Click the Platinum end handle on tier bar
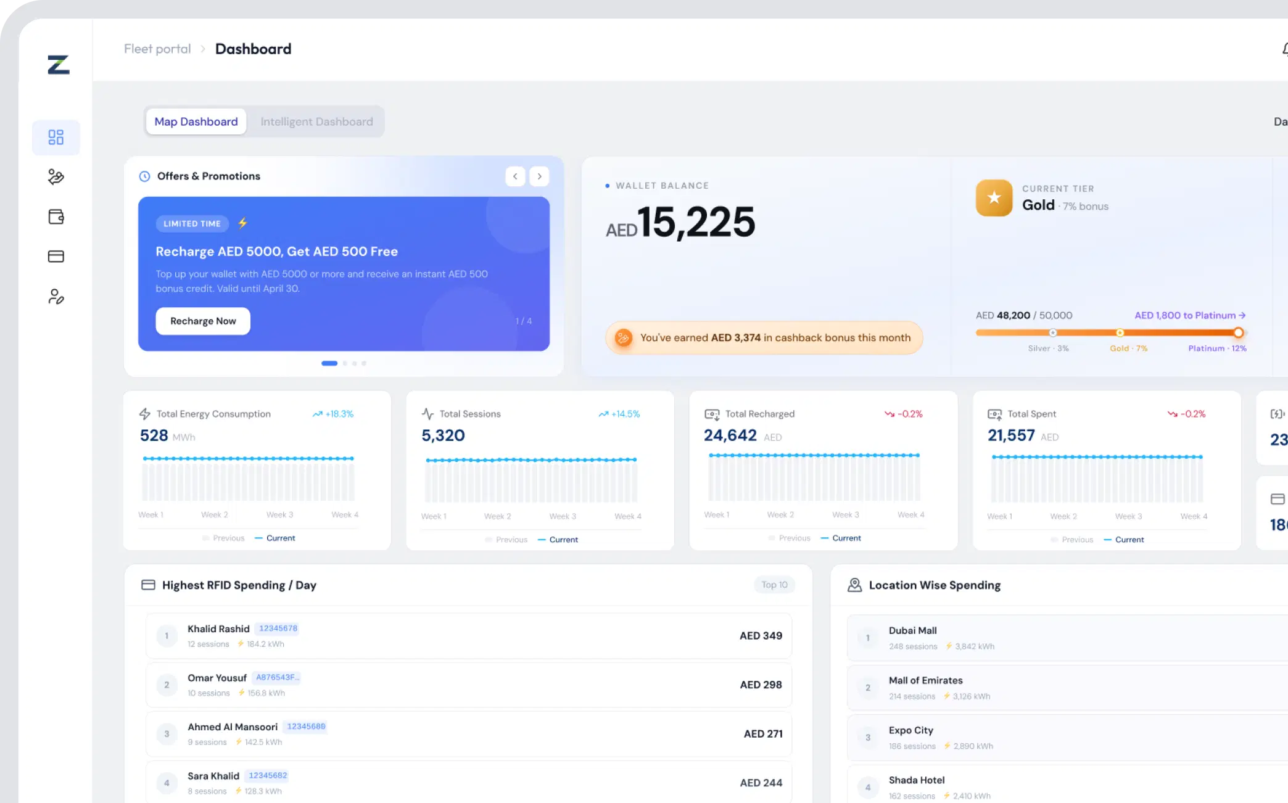 click(x=1238, y=332)
